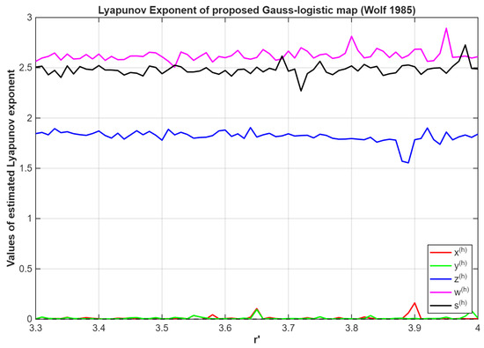Click the red x(h) legend line
Viewport: 484px width, 348px height.
[440, 253]
